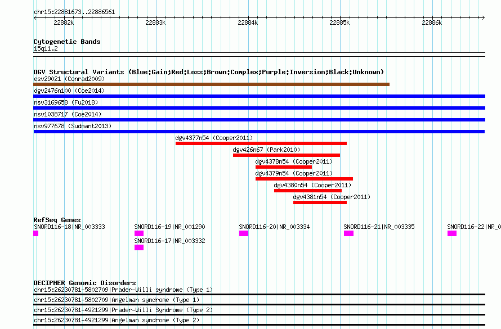Select the magenta SNORD116-22 gene box
The height and width of the screenshot is (329, 501).
click(x=452, y=233)
